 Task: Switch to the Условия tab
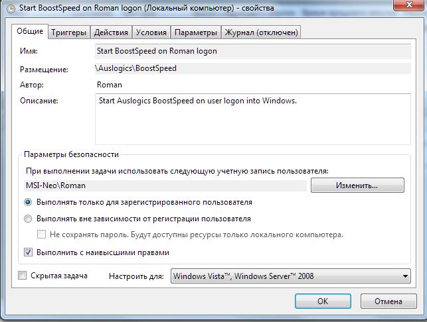click(x=151, y=32)
